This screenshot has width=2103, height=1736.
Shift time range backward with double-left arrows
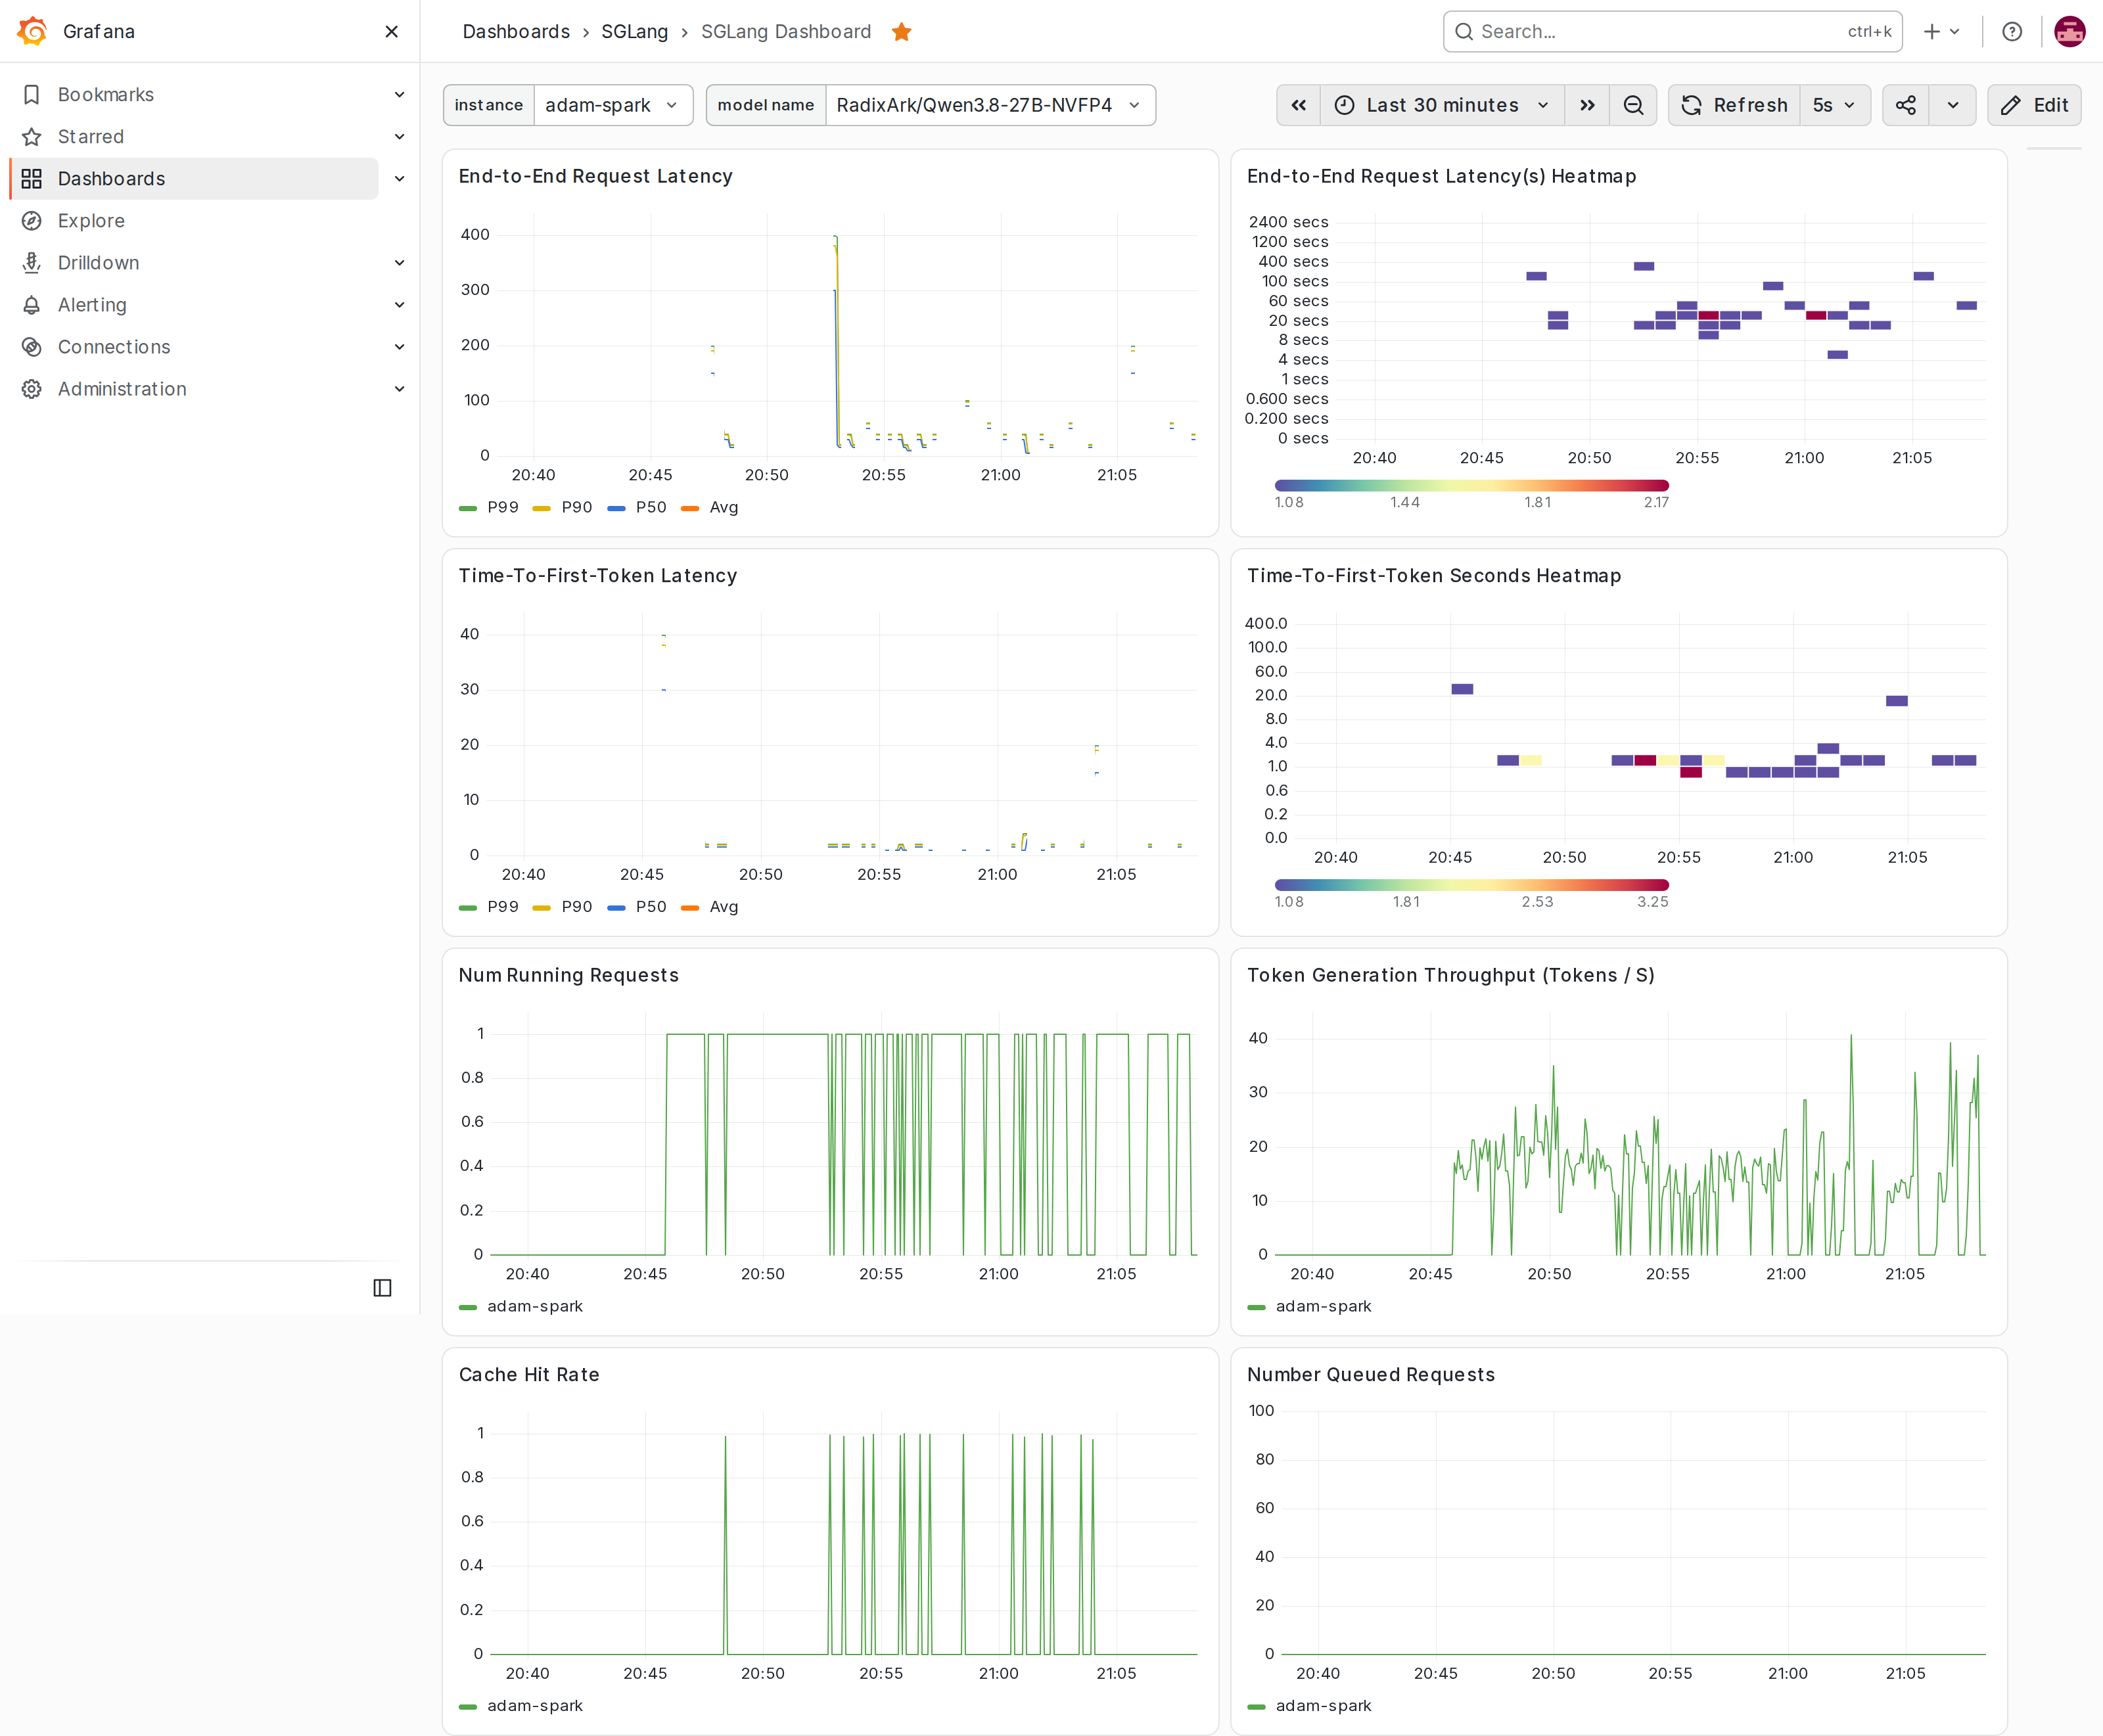pos(1298,105)
